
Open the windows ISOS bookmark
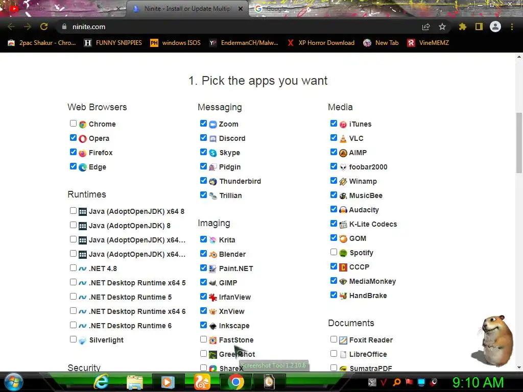[x=176, y=43]
